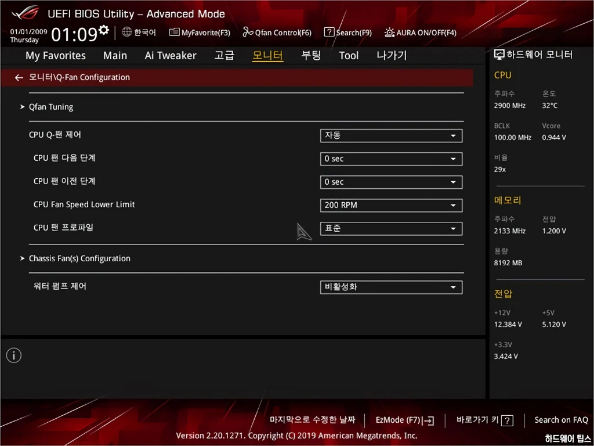Open the 부팅 tab

point(311,55)
